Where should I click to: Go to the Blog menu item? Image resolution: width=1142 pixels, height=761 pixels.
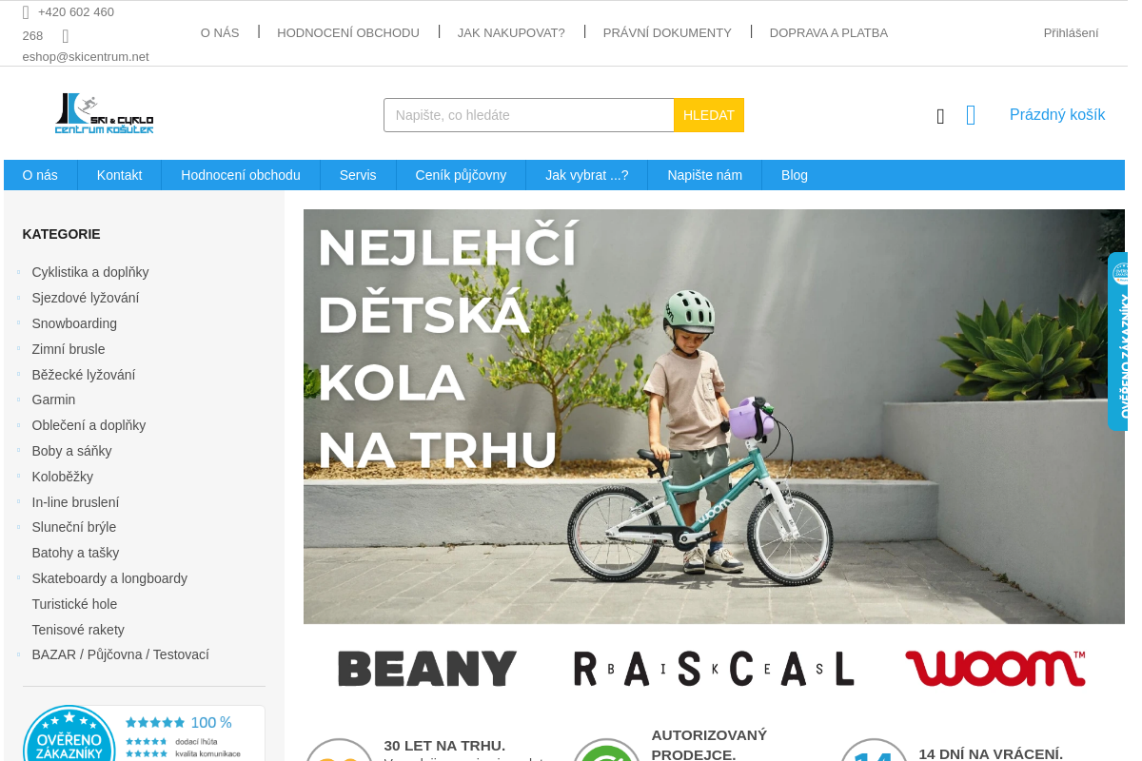click(x=795, y=175)
